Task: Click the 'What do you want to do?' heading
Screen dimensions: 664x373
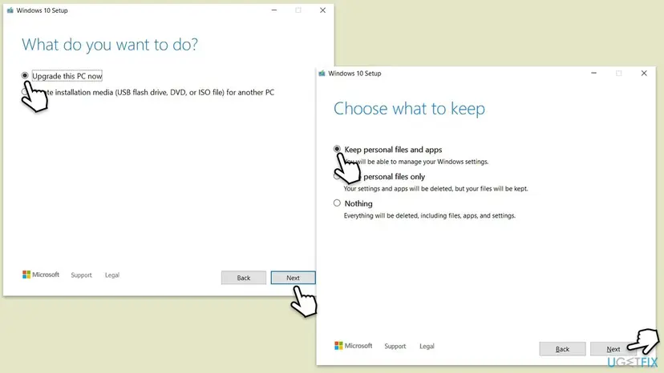Action: point(110,44)
